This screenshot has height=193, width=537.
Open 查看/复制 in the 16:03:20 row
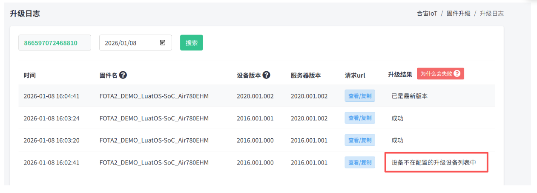(360, 140)
